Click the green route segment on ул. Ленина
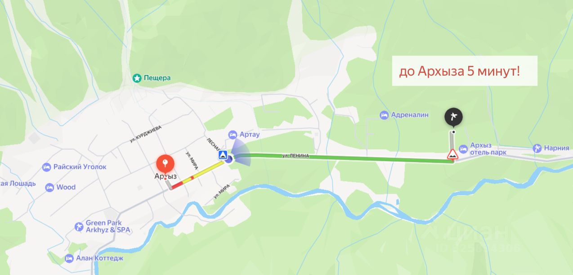This screenshot has height=275, width=573. coord(343,157)
